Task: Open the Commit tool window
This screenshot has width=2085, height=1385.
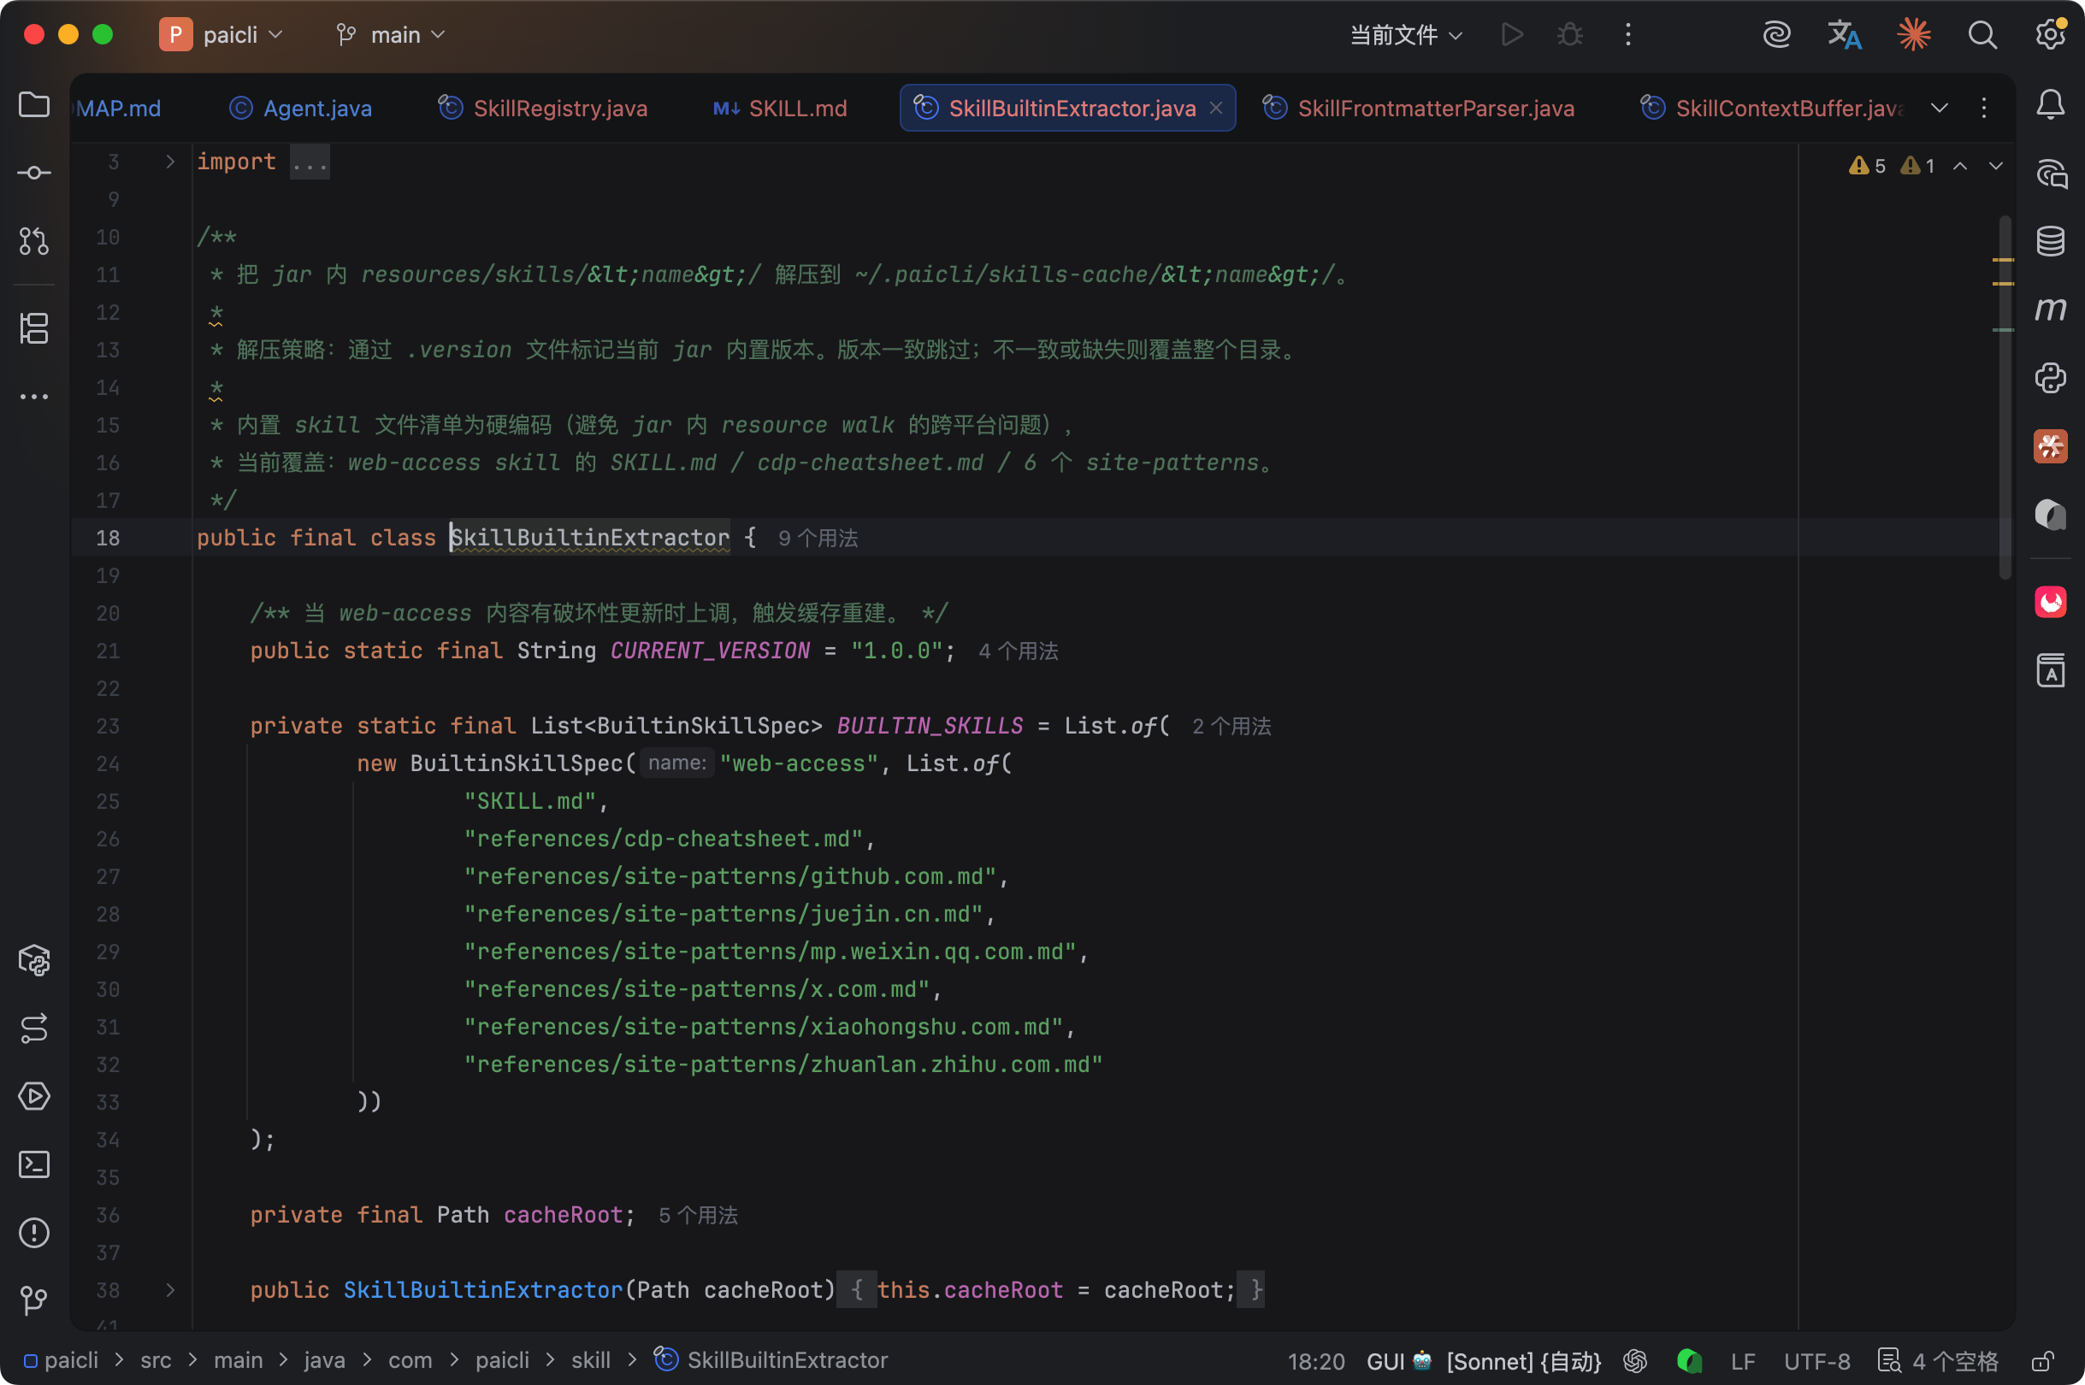Action: pos(33,173)
